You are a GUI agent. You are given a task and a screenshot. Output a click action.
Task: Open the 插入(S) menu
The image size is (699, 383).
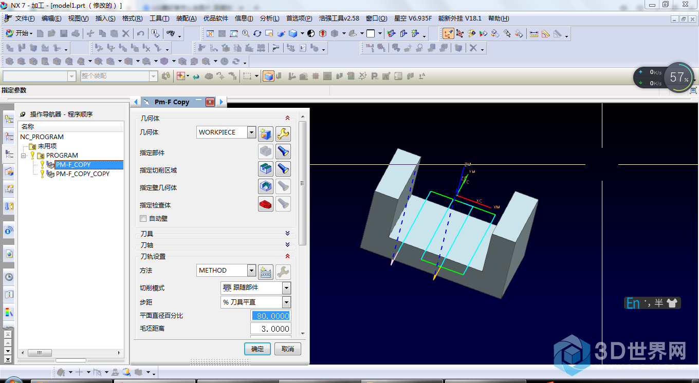tap(105, 18)
